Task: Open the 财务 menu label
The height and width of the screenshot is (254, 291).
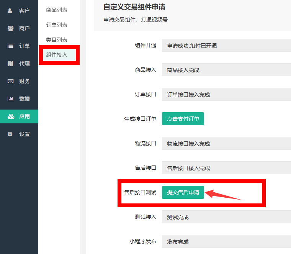Action: [24, 81]
